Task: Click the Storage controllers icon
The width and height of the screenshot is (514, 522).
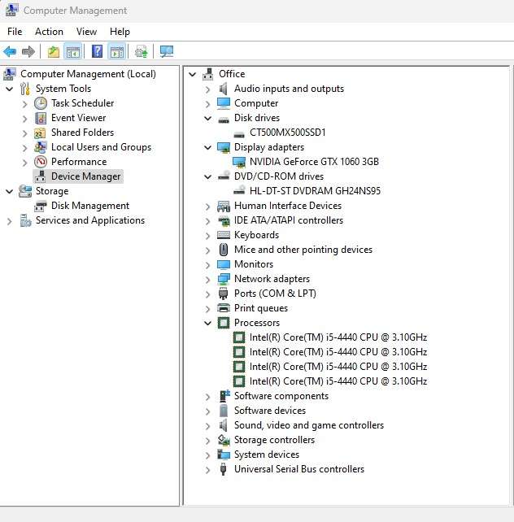Action: pos(224,440)
